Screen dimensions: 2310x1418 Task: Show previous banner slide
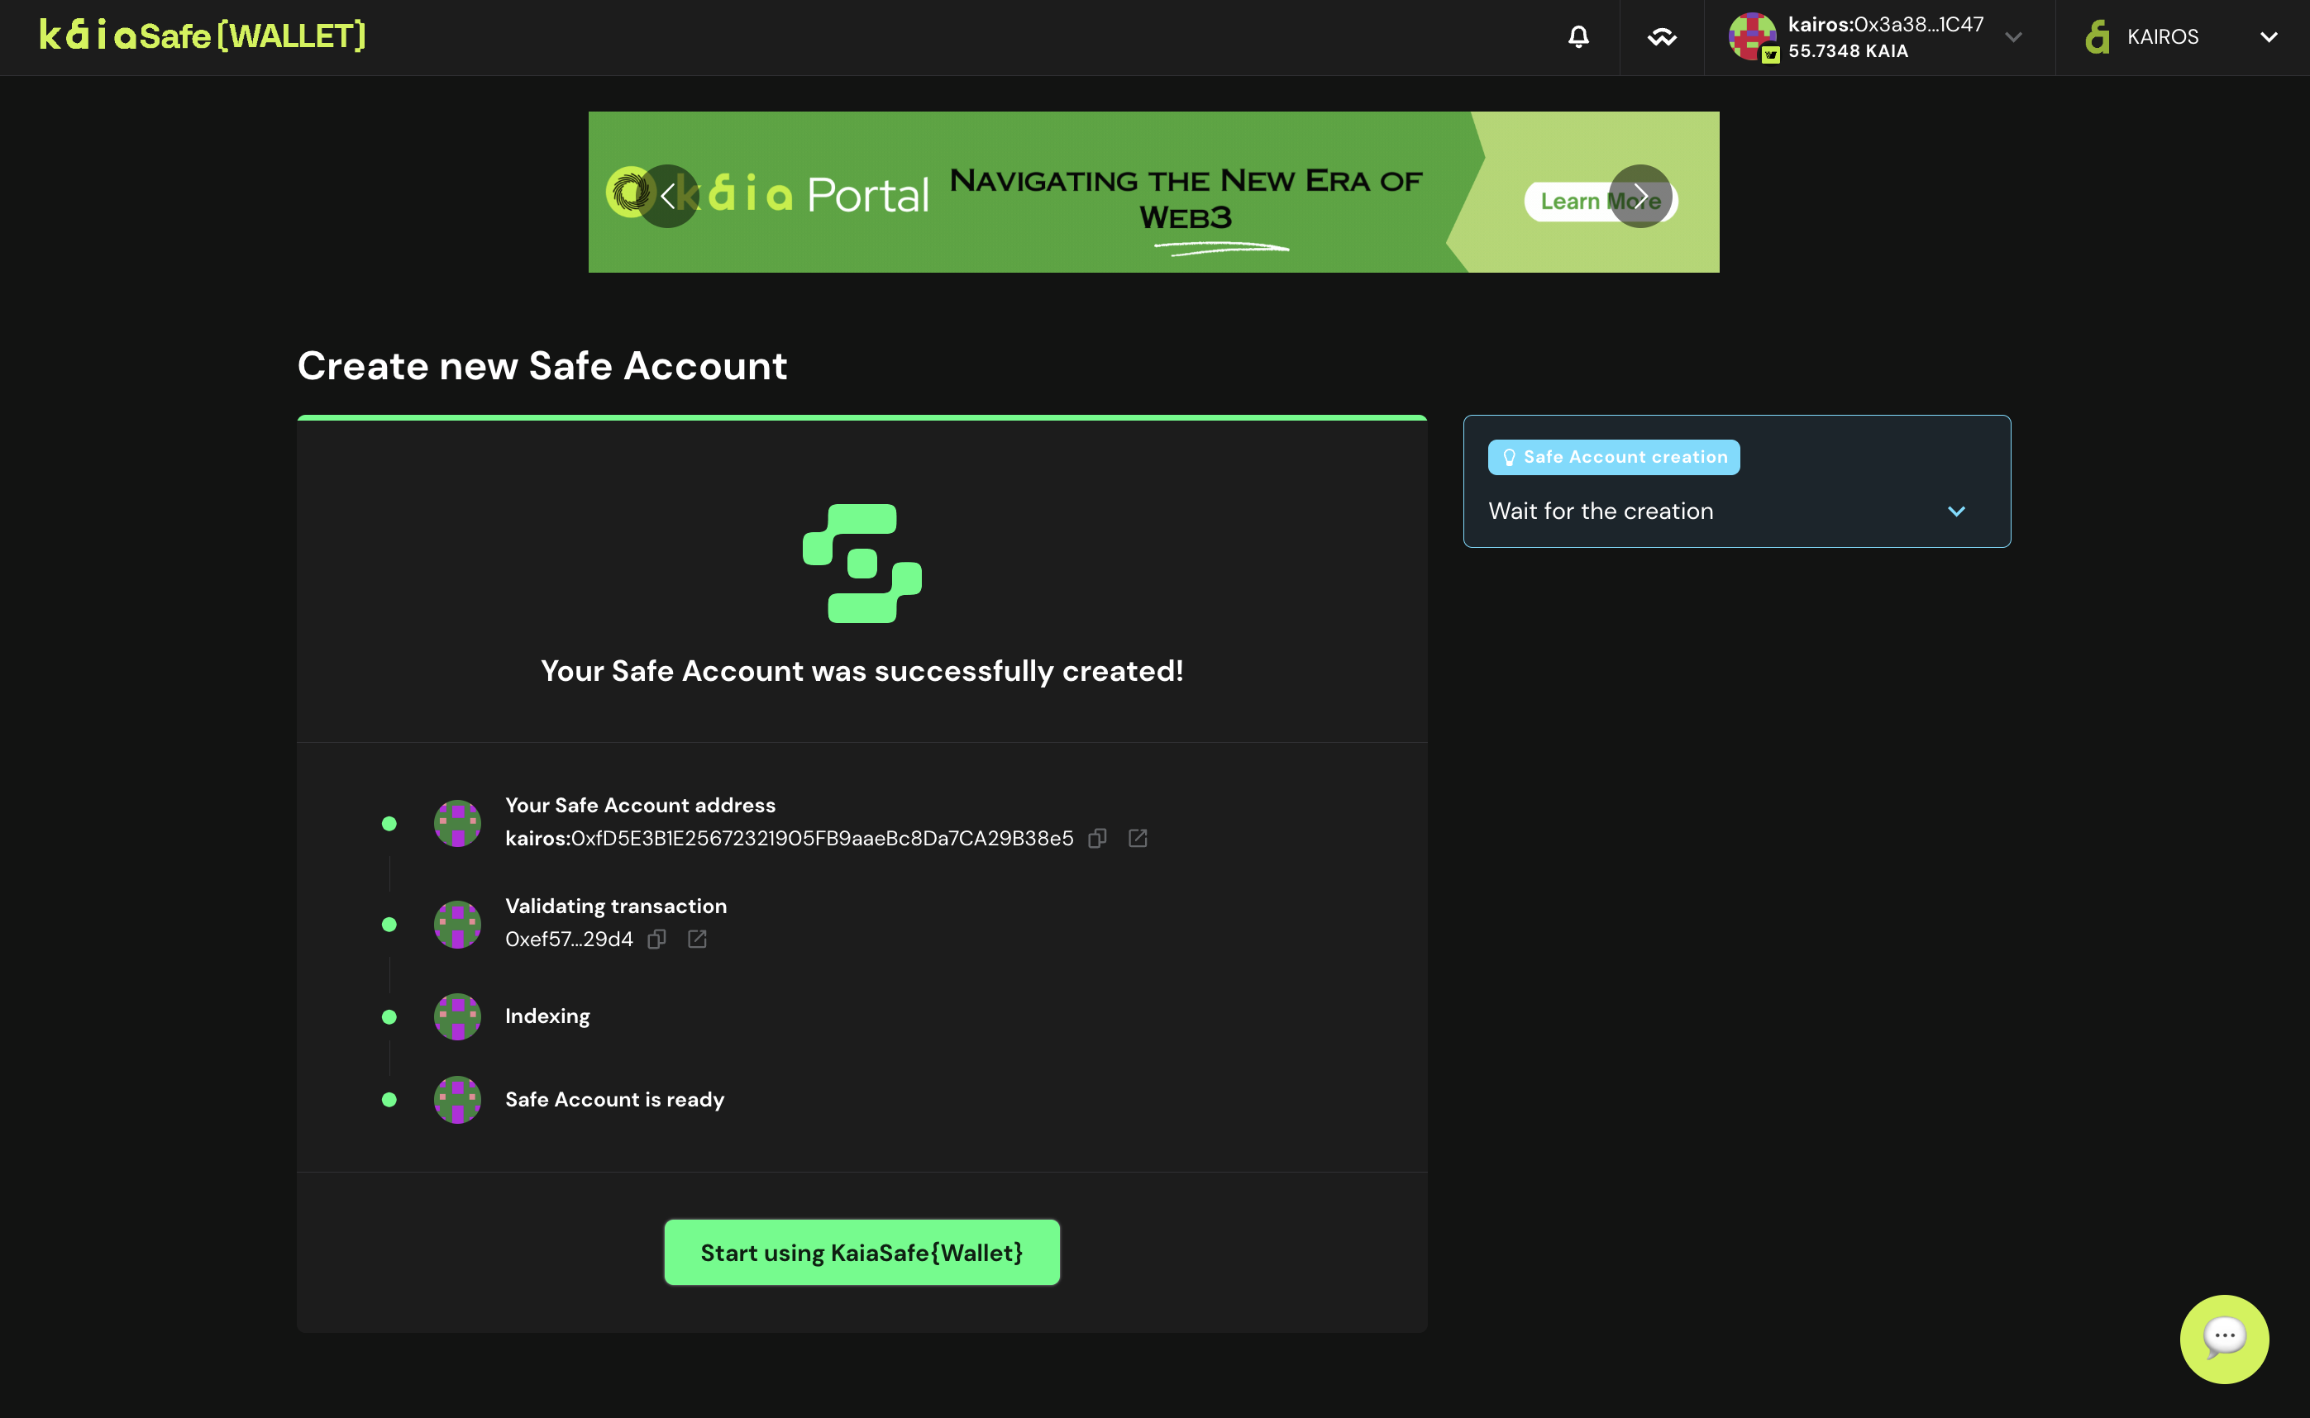click(667, 196)
